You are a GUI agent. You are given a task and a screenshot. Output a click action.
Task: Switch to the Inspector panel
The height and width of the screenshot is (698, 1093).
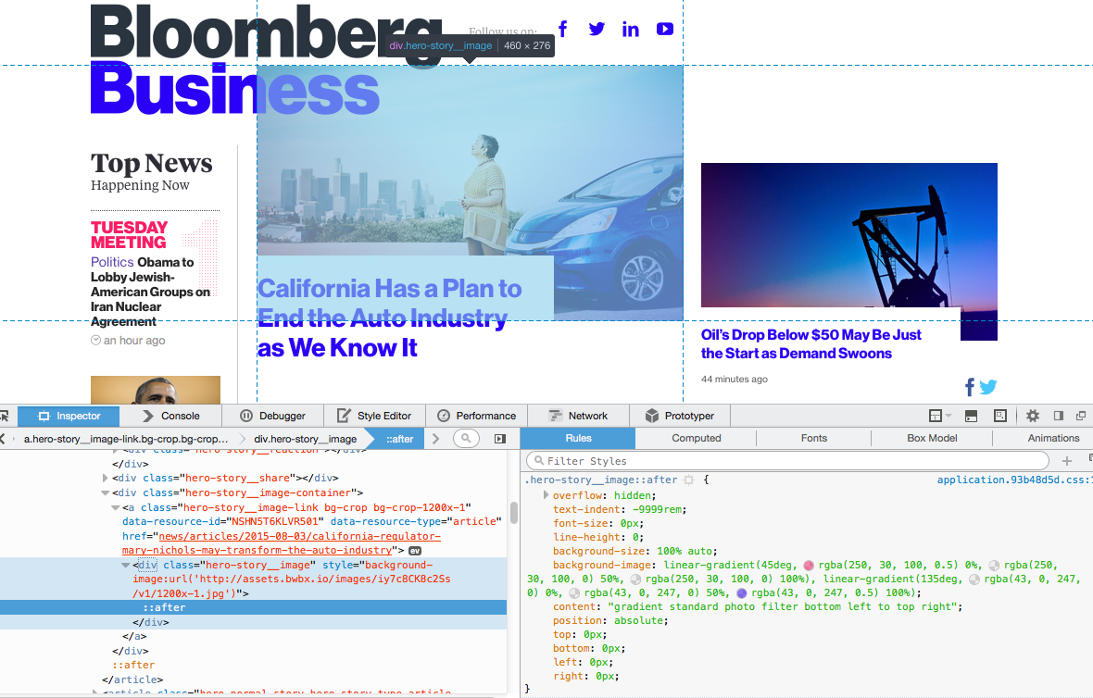point(69,416)
